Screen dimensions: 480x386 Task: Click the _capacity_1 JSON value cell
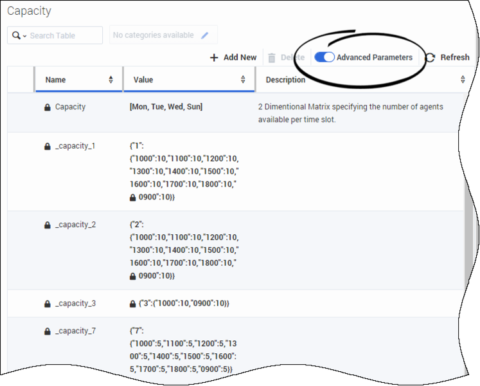184,171
